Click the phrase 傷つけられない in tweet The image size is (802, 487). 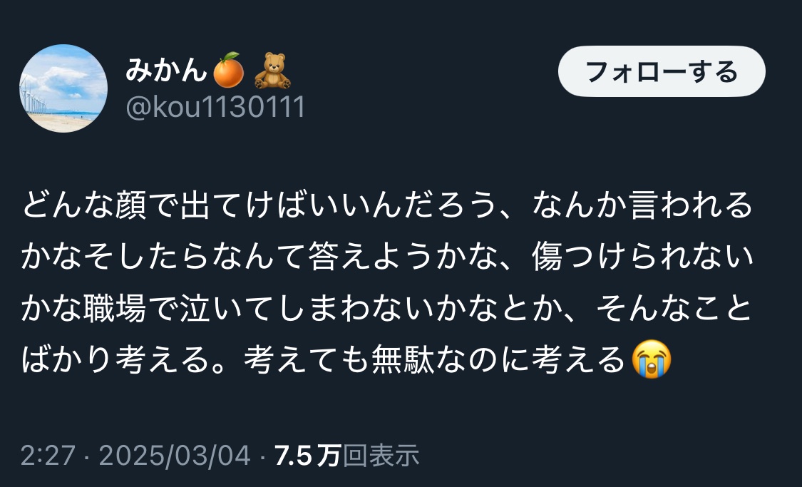[x=643, y=257]
